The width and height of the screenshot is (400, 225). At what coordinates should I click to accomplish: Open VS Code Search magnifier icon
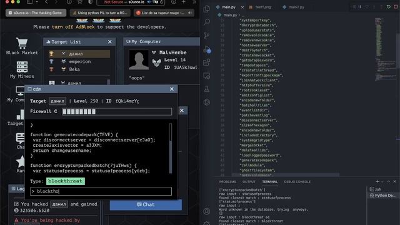pyautogui.click(x=207, y=22)
